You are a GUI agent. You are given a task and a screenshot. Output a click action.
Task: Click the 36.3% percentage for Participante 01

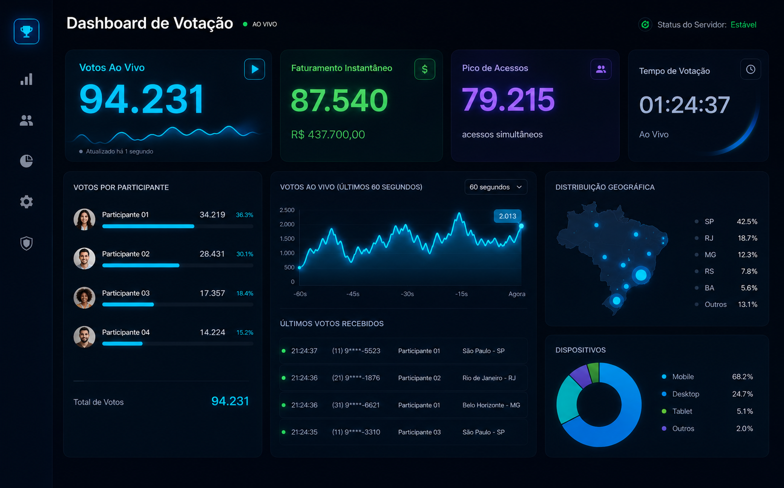[x=245, y=215]
